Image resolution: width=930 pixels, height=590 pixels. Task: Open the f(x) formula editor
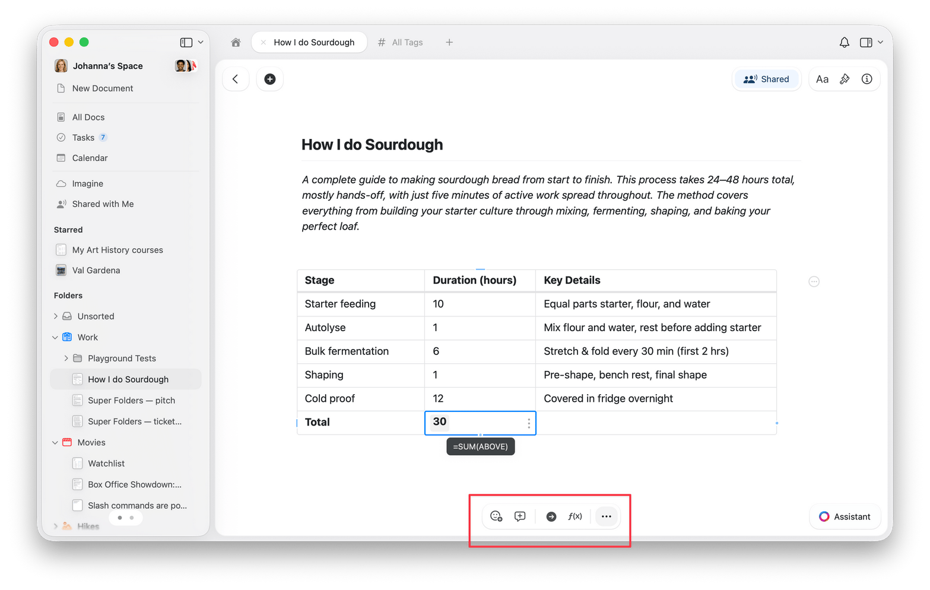pyautogui.click(x=575, y=516)
